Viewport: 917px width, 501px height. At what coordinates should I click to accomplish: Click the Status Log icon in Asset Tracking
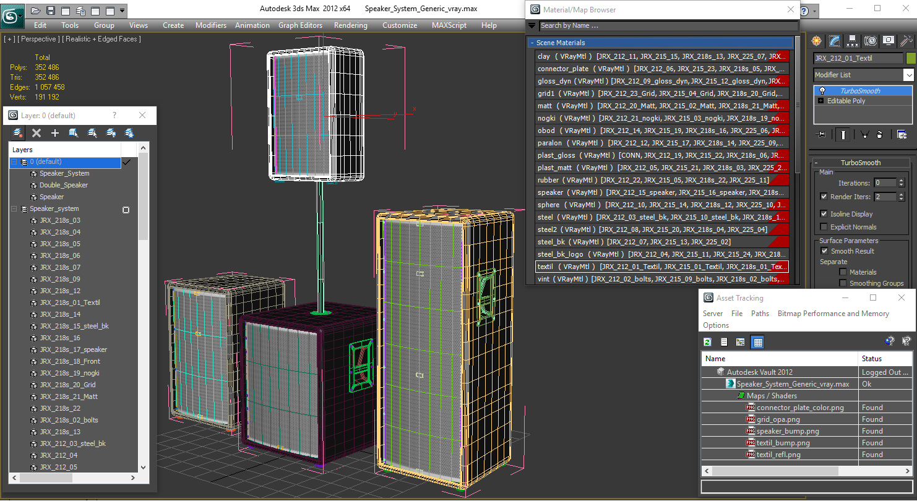[x=724, y=342]
